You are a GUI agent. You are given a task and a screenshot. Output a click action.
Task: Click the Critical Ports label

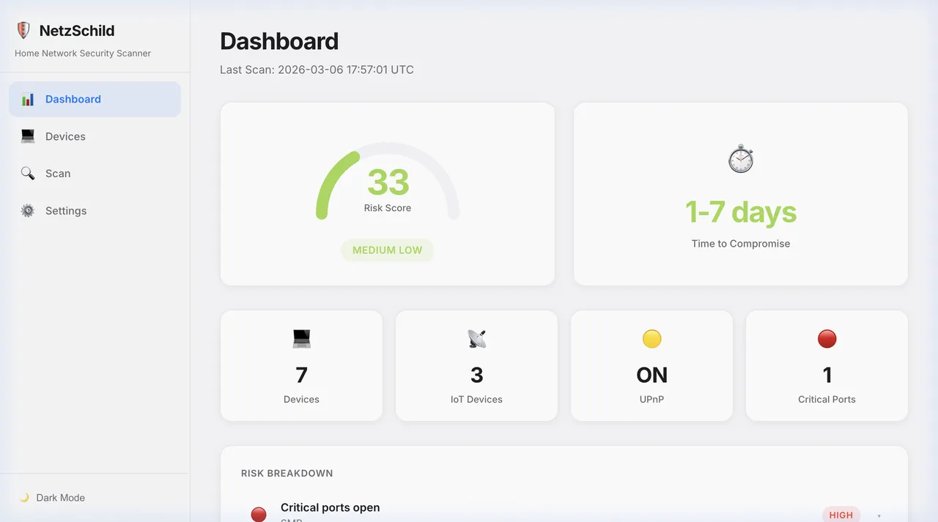827,400
